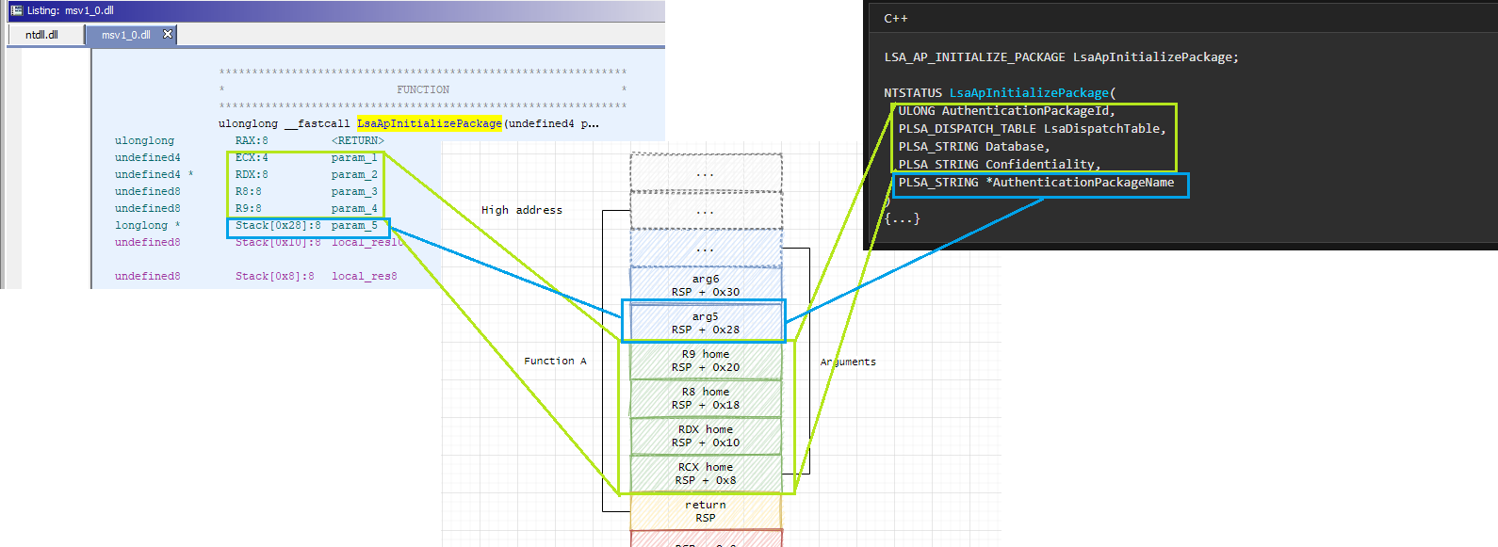Viewport: 1498px width, 547px height.
Task: Select local_res8 variable in listing
Action: 364,276
